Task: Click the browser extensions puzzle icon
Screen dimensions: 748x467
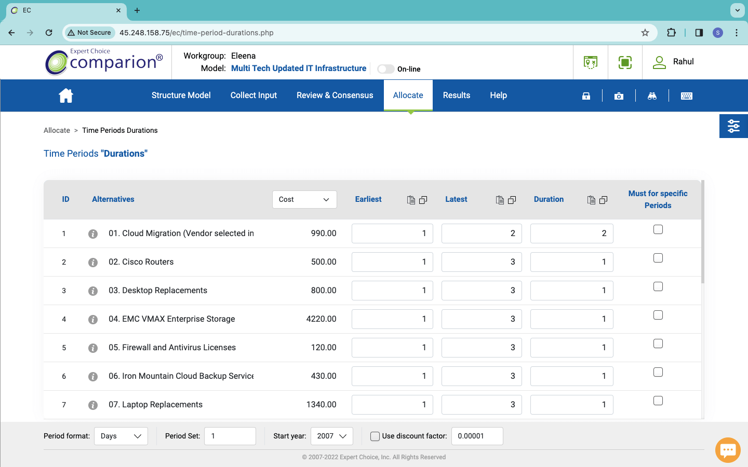Action: tap(671, 32)
